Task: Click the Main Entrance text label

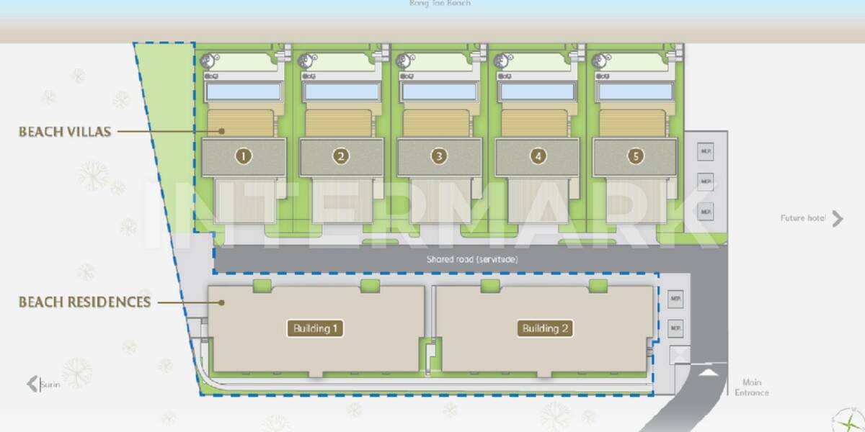Action: tap(752, 387)
